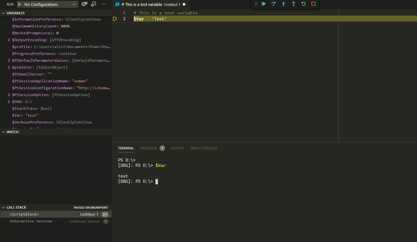Viewport: 417px width, 242px height.
Task: Switch to the Debug Console tab
Action: [204, 148]
